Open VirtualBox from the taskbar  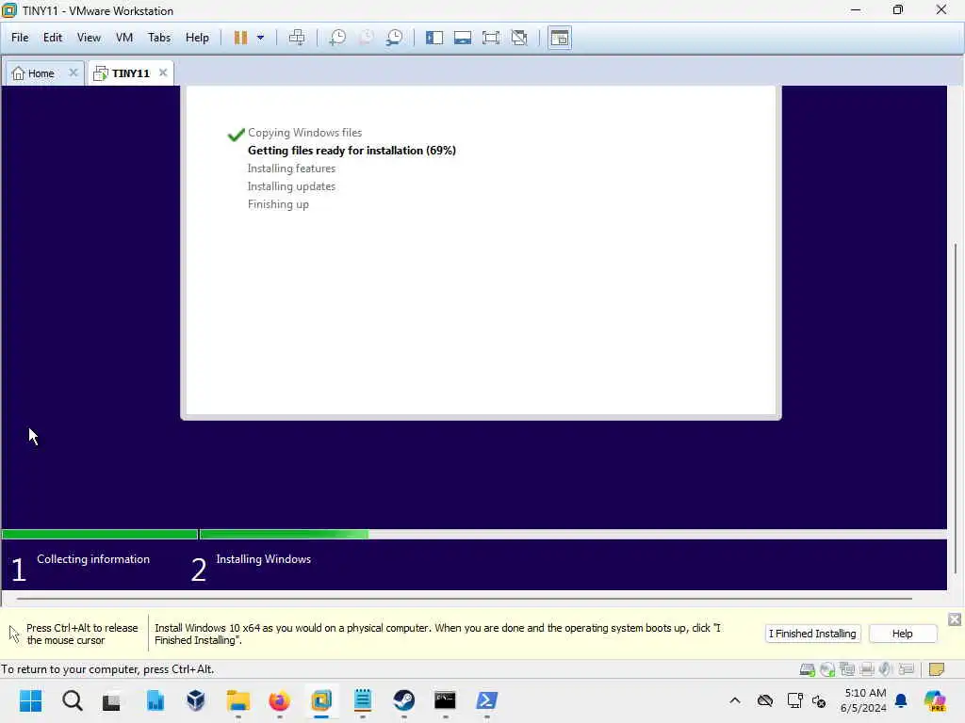[196, 700]
